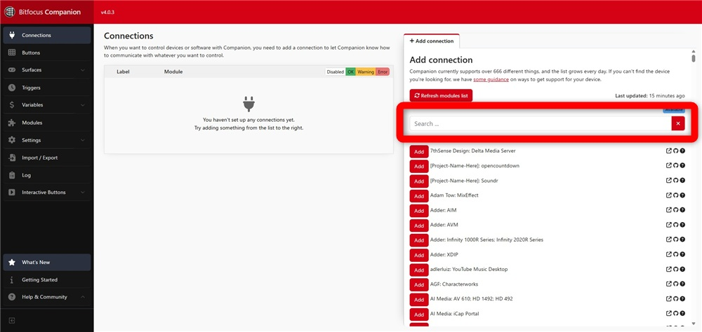Show help for 7thSense Delta Media Server
The image size is (702, 332).
pyautogui.click(x=682, y=151)
